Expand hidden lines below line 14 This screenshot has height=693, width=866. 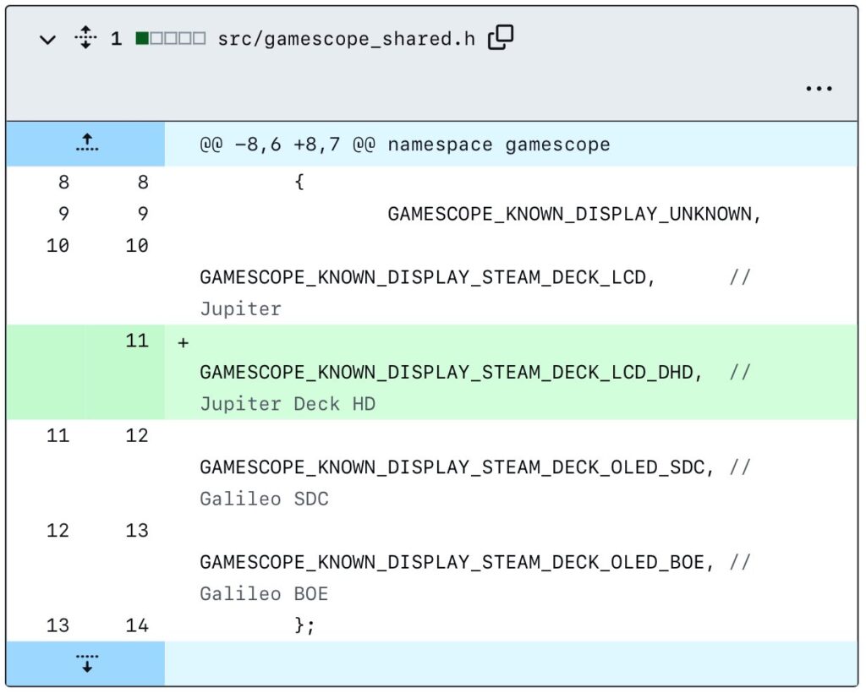87,663
